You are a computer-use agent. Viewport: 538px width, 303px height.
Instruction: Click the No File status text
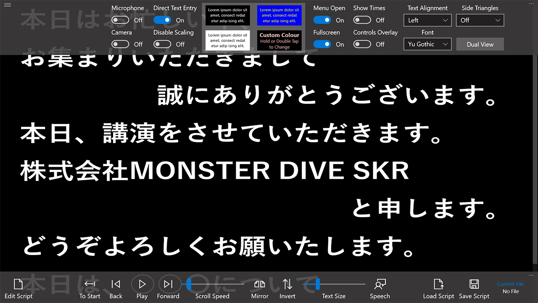[x=511, y=291]
